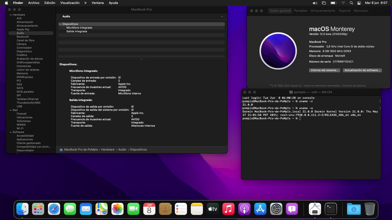This screenshot has width=392, height=220.
Task: Click the date and time in menu bar
Action: coord(376,3)
